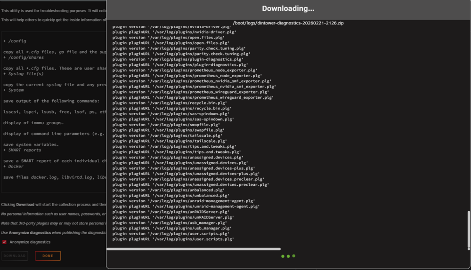
Task: Click log line version tailscale.plg
Action: [x=167, y=135]
